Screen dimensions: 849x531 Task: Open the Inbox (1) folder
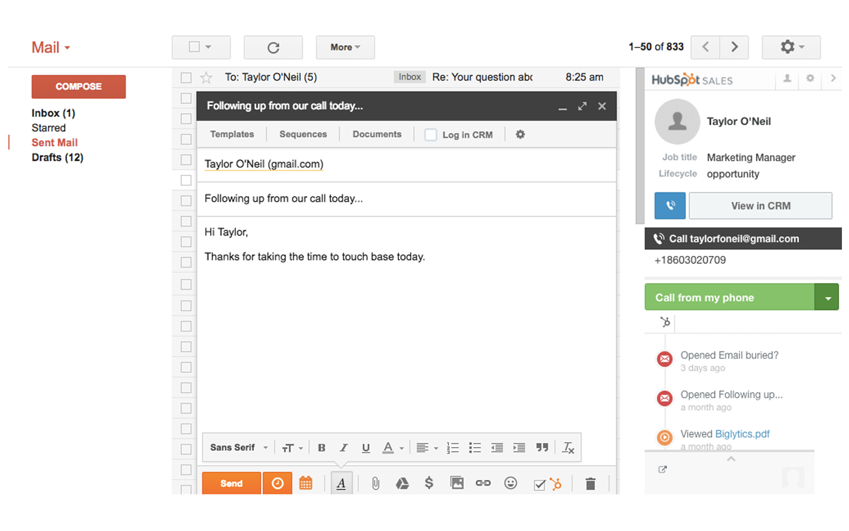click(54, 113)
